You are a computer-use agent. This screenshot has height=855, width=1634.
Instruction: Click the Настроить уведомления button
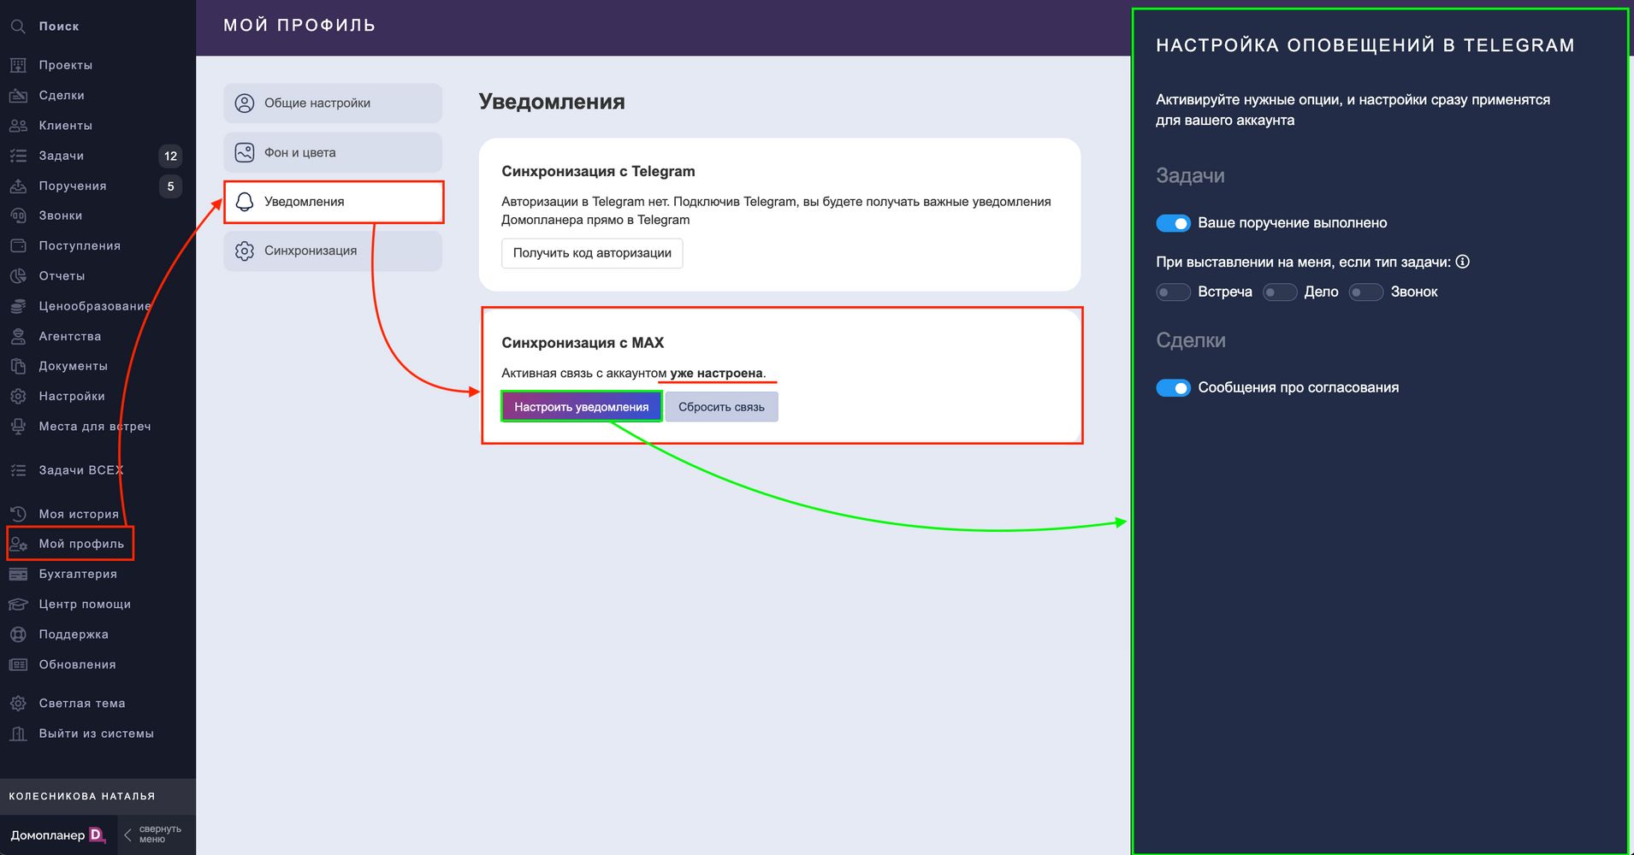[582, 407]
